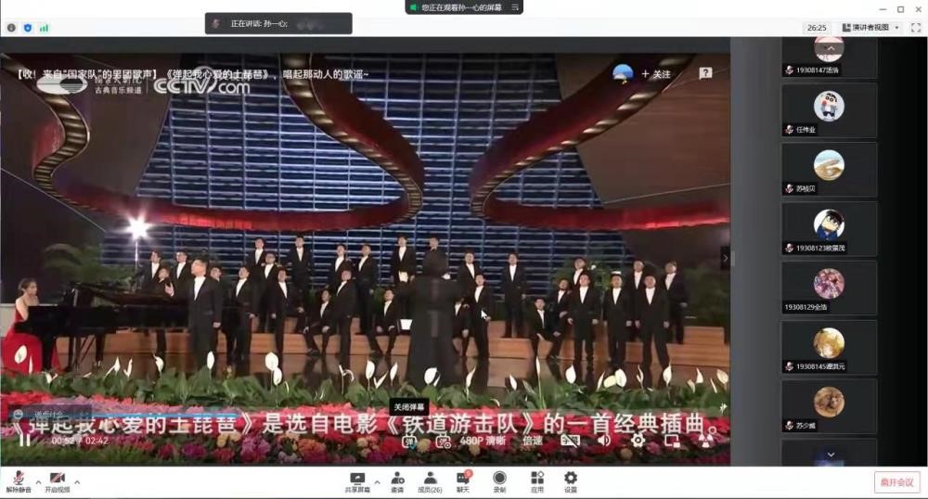Open the 设置 gear in meeting toolbar
Screen dimensions: 928x499
coord(571,478)
